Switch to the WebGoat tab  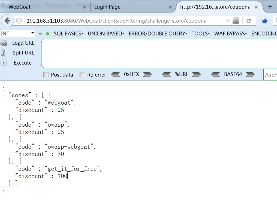point(44,7)
